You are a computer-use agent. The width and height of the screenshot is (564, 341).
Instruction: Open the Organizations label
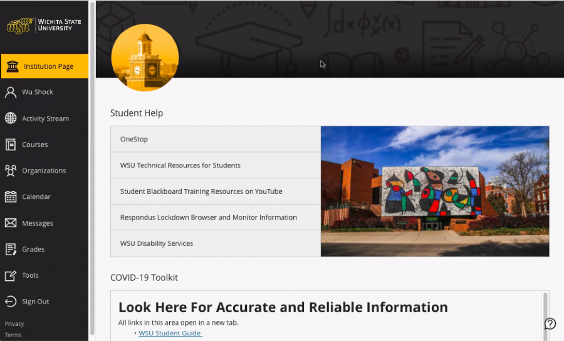[x=44, y=170]
